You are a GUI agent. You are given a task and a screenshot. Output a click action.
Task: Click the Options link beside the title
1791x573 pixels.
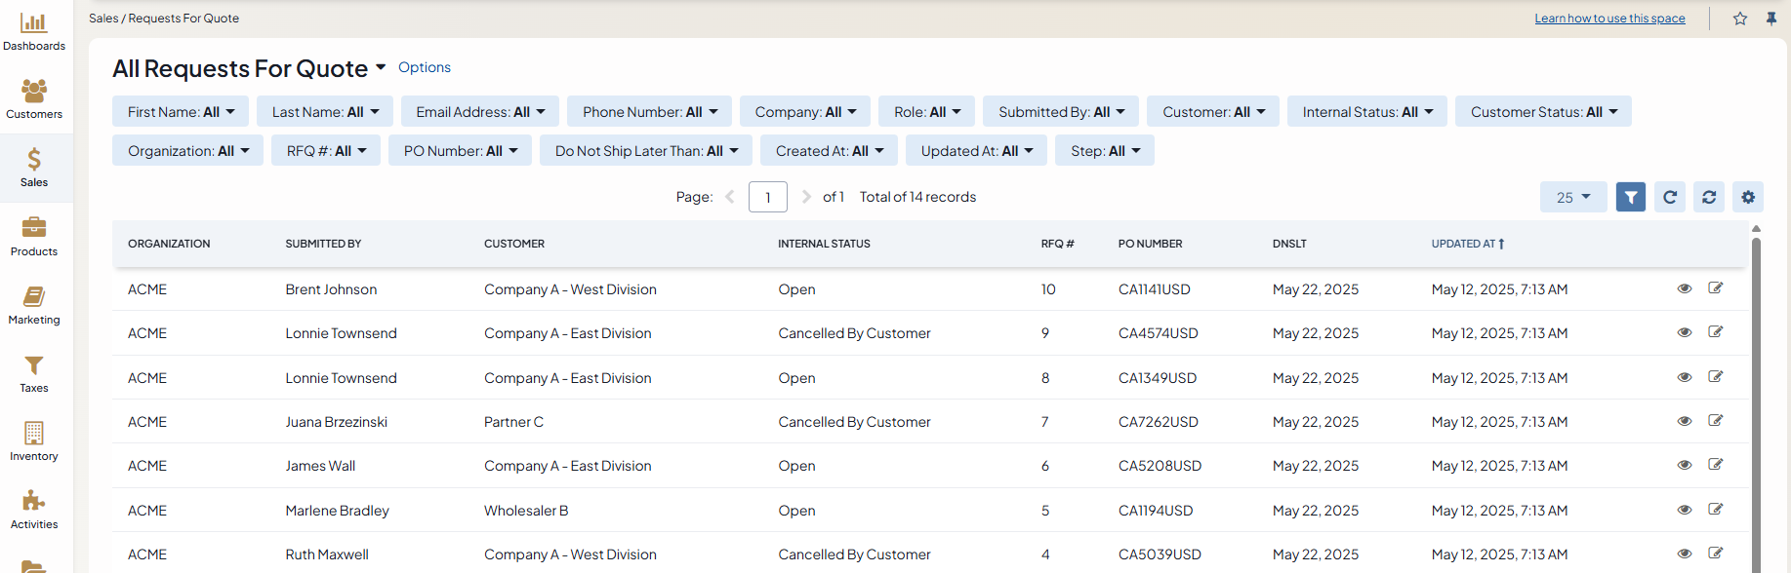coord(424,67)
